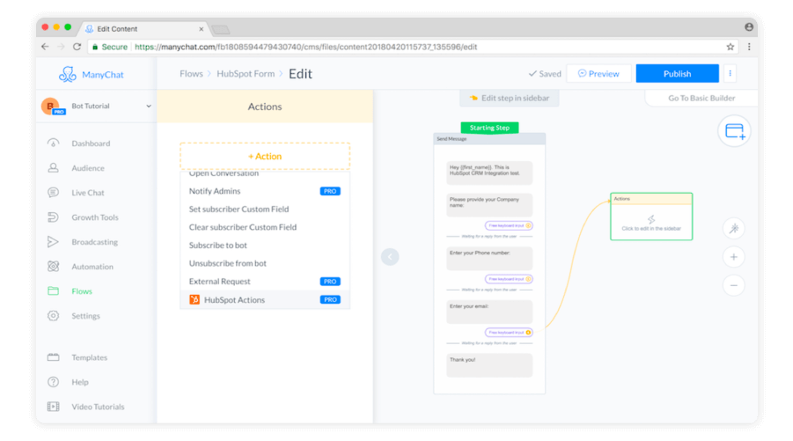Click the Edit Content browser tab
793x441 pixels.
tap(144, 29)
